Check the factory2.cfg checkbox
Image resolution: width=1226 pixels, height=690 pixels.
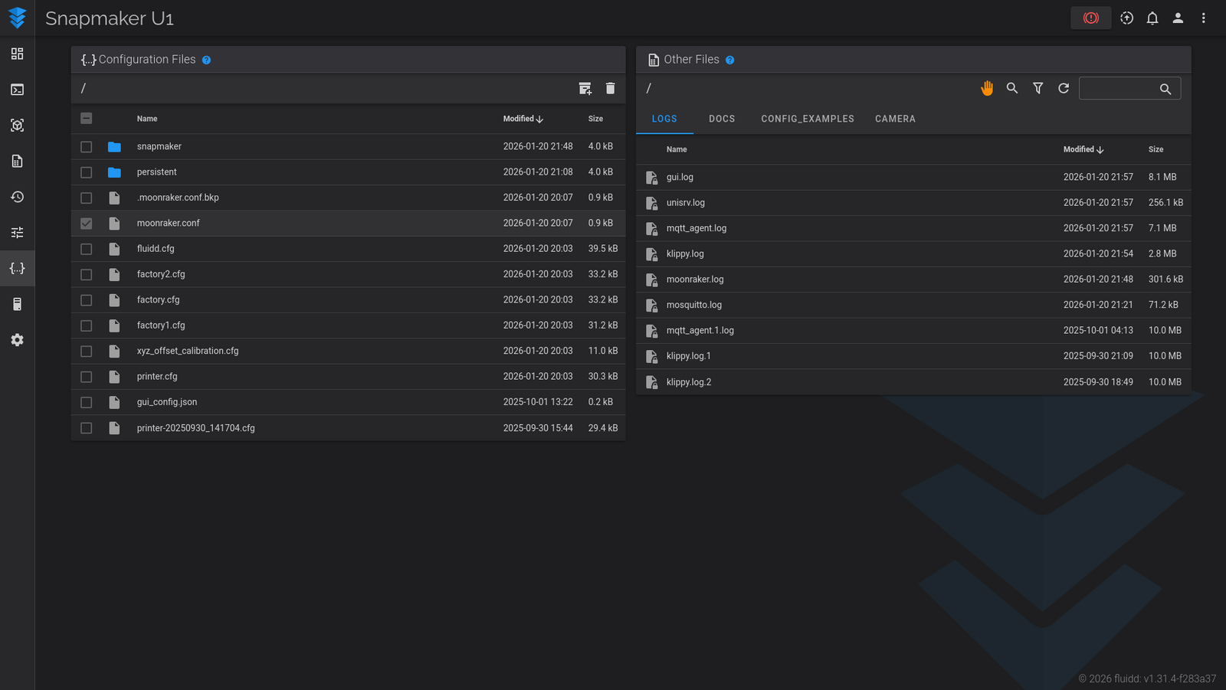pyautogui.click(x=87, y=274)
